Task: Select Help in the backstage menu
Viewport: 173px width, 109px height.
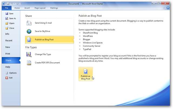Action: (x=8, y=67)
